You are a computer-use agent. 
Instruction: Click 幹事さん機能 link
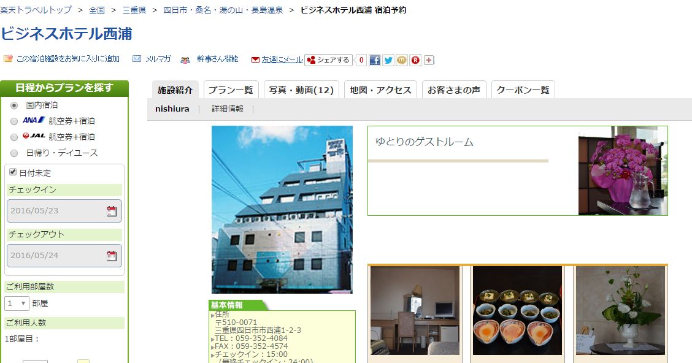click(218, 59)
